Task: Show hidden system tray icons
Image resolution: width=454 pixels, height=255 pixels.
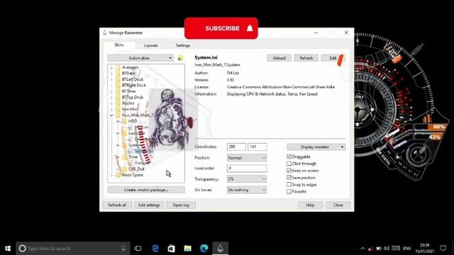Action: click(x=362, y=248)
